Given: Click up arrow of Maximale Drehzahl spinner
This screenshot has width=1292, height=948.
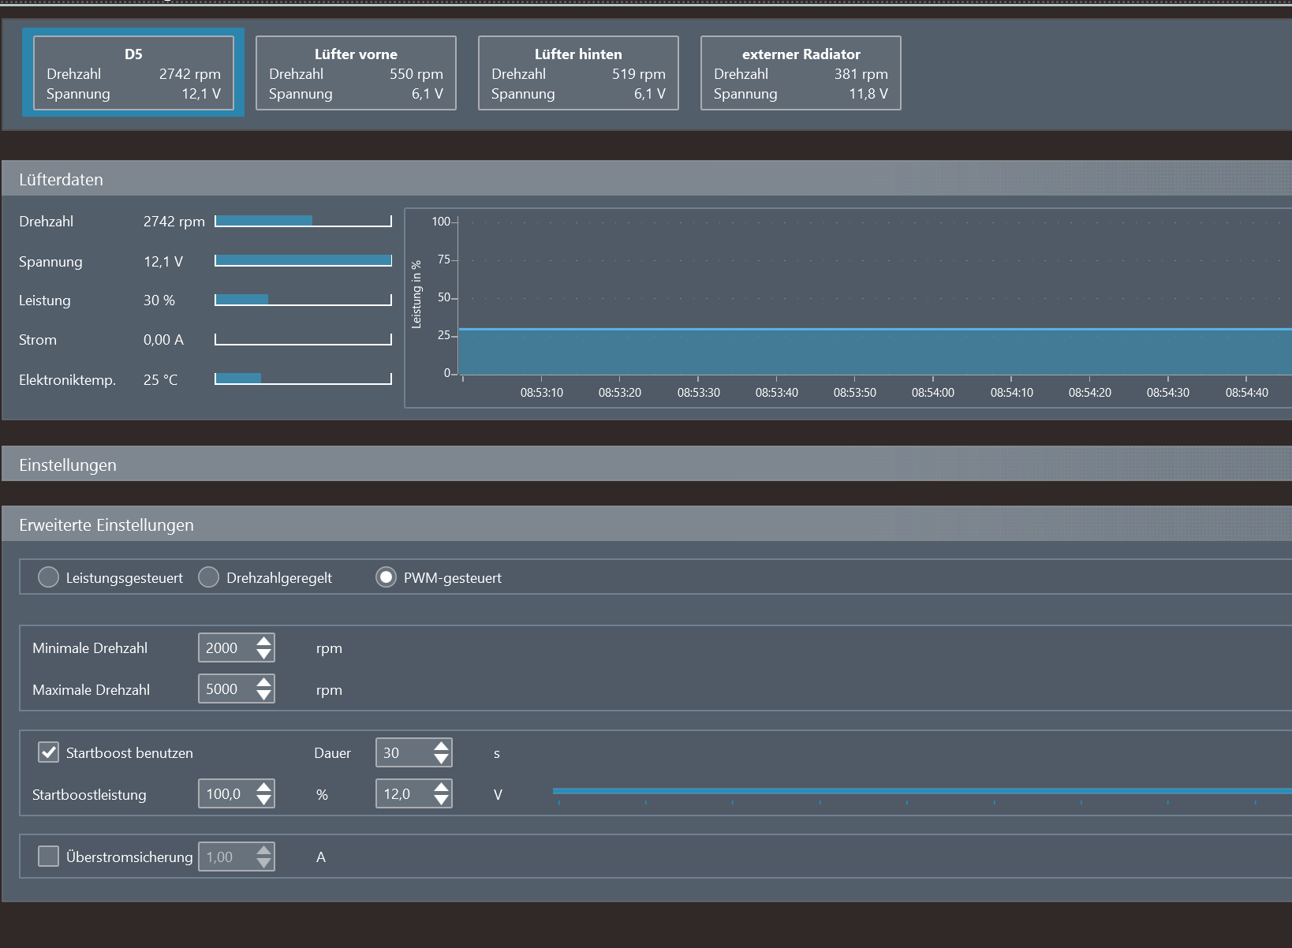Looking at the screenshot, I should click(x=263, y=683).
